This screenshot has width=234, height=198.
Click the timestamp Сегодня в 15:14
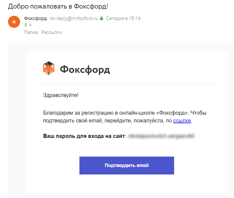coord(123,18)
